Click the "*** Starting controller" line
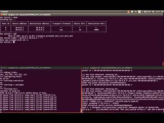 (x=12, y=81)
